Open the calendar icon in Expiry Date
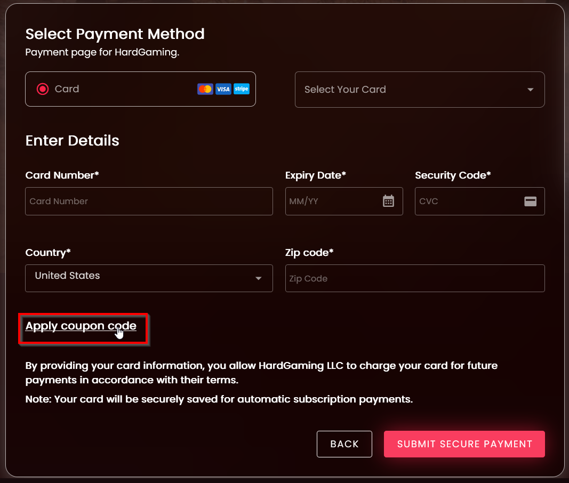Screen dimensions: 569x483 tap(388, 201)
